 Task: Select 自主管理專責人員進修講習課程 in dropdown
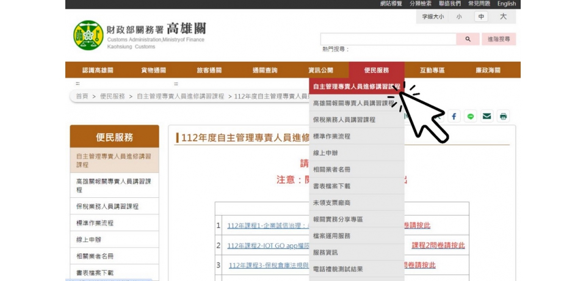356,86
